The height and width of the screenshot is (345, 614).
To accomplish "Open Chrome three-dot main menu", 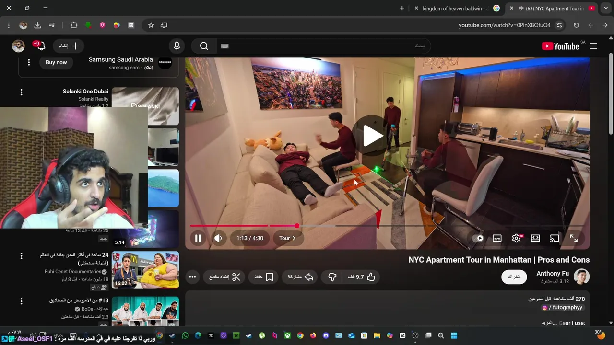I will tap(9, 25).
